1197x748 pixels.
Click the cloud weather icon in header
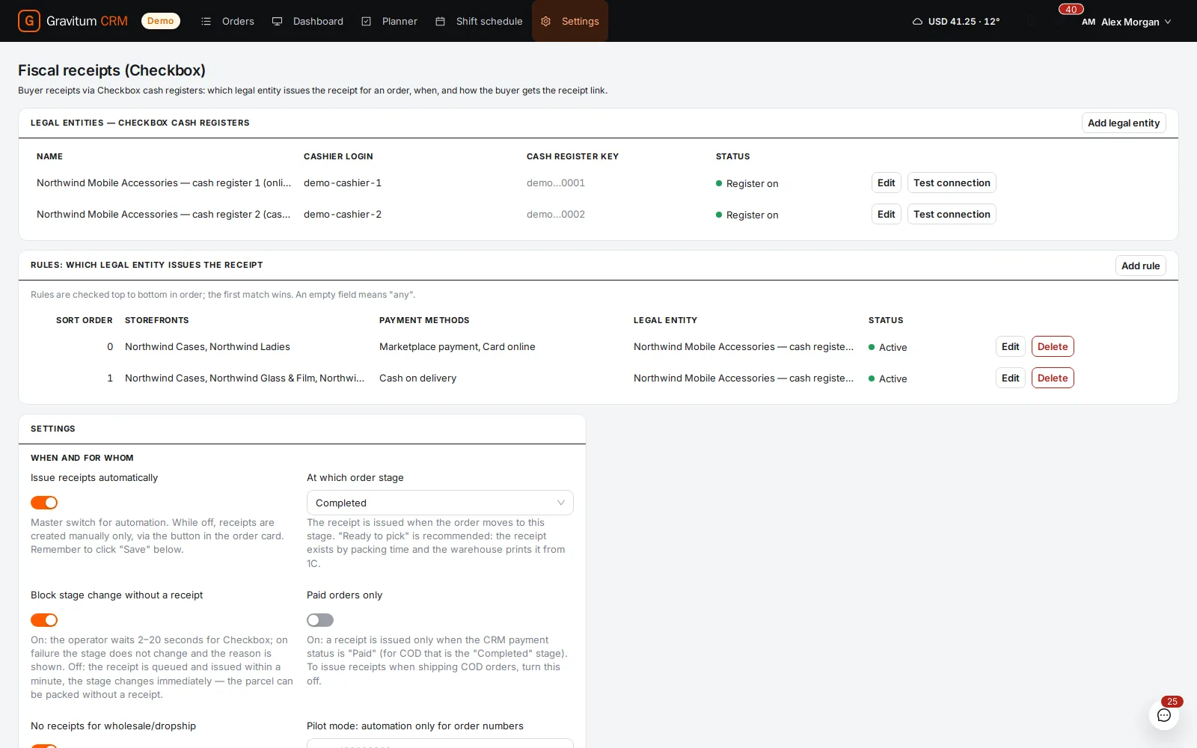point(917,22)
